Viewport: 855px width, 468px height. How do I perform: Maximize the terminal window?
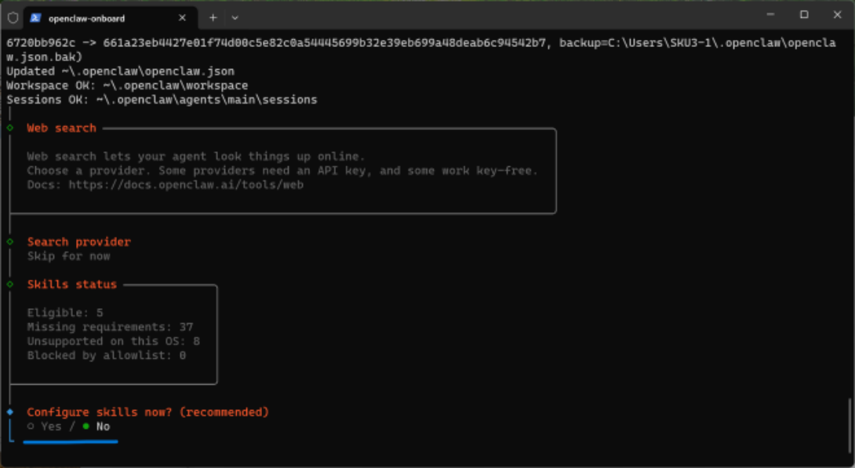click(x=804, y=15)
